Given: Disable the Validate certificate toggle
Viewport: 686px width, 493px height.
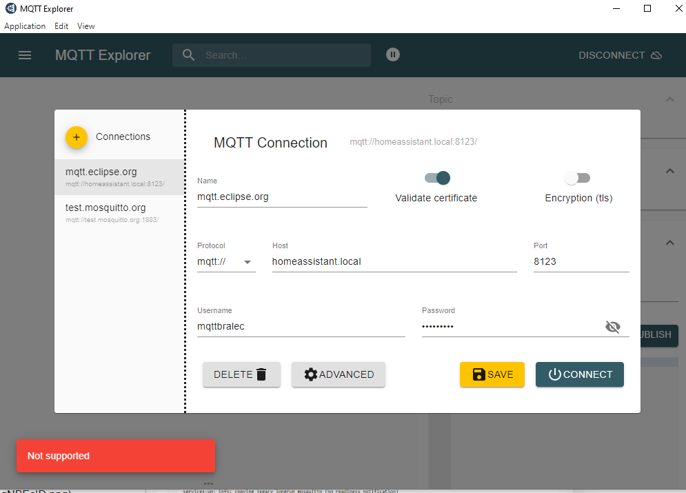Looking at the screenshot, I should tap(436, 177).
